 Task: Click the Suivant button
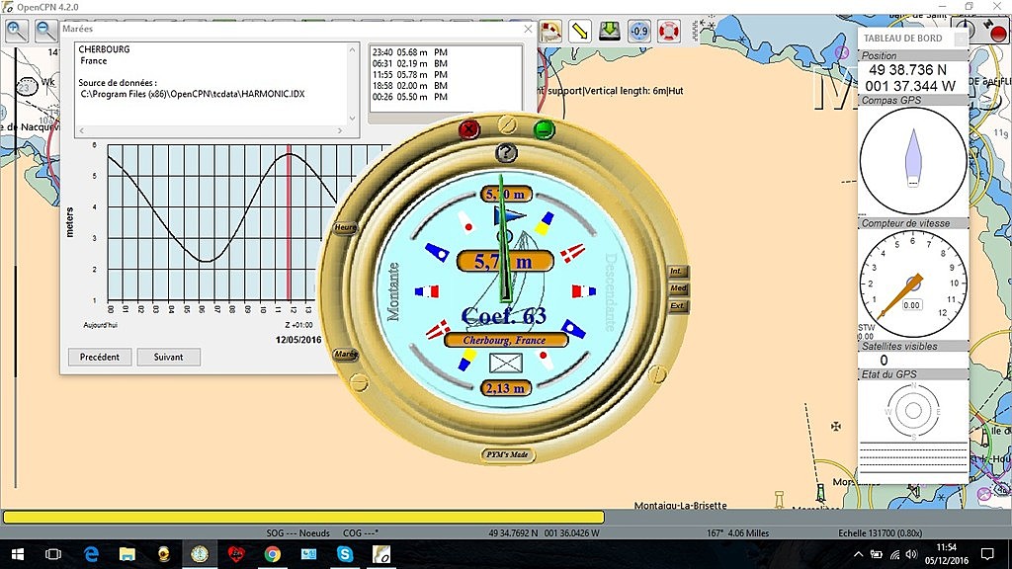pyautogui.click(x=168, y=357)
